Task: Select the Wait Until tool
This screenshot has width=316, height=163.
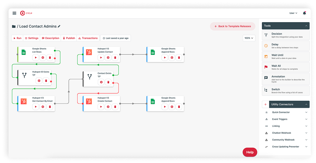Action: (x=285, y=57)
